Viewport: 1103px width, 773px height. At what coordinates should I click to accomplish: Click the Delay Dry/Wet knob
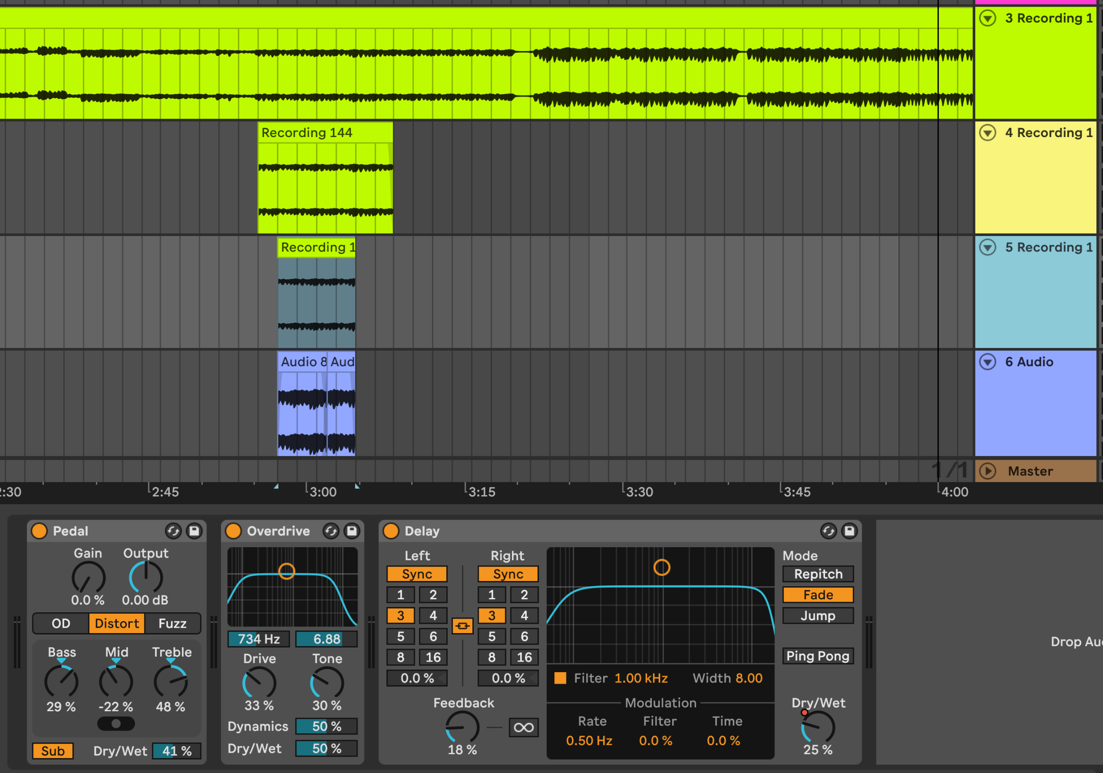point(818,727)
